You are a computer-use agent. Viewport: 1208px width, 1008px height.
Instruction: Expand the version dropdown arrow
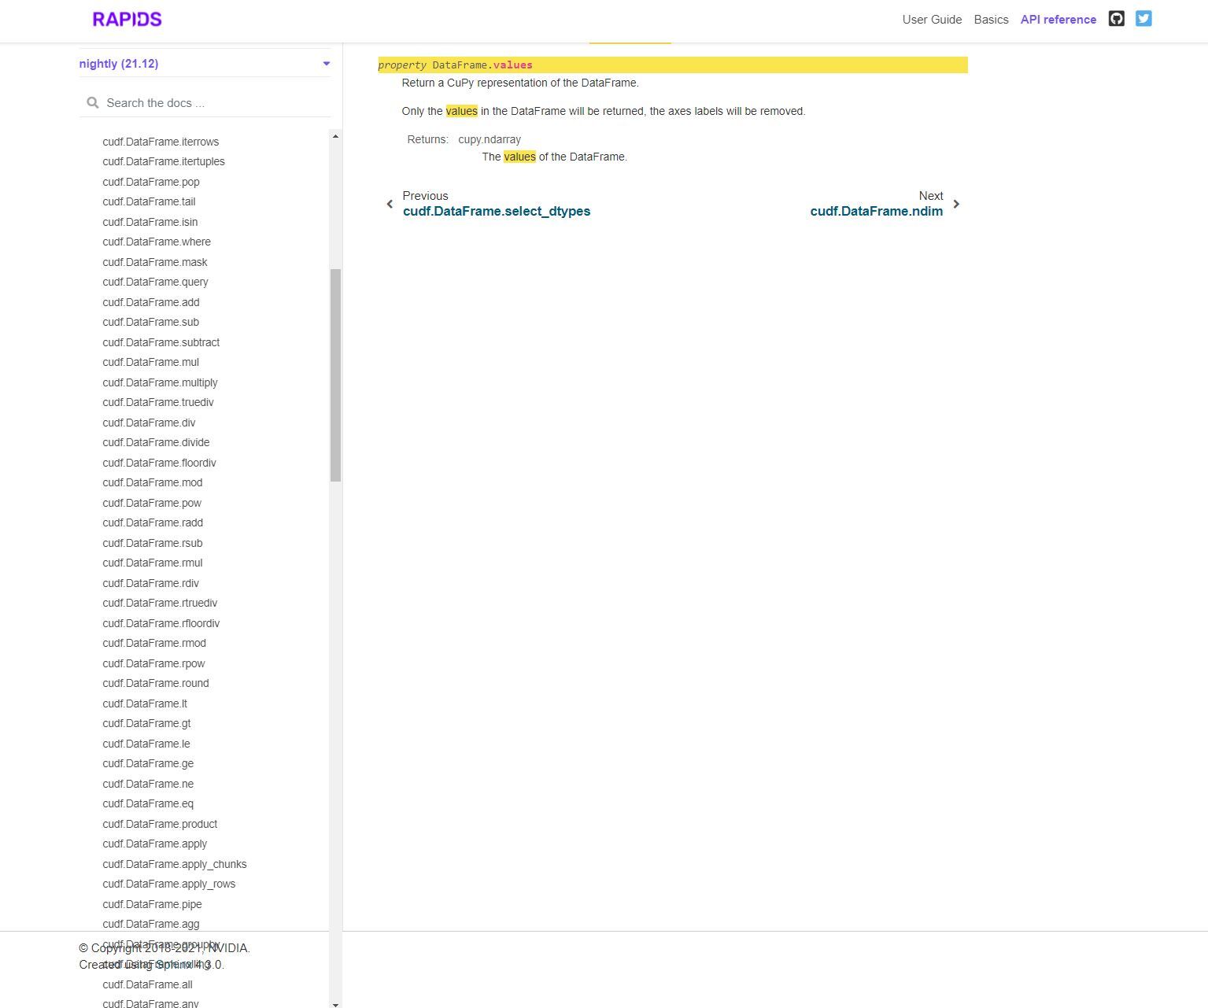326,64
